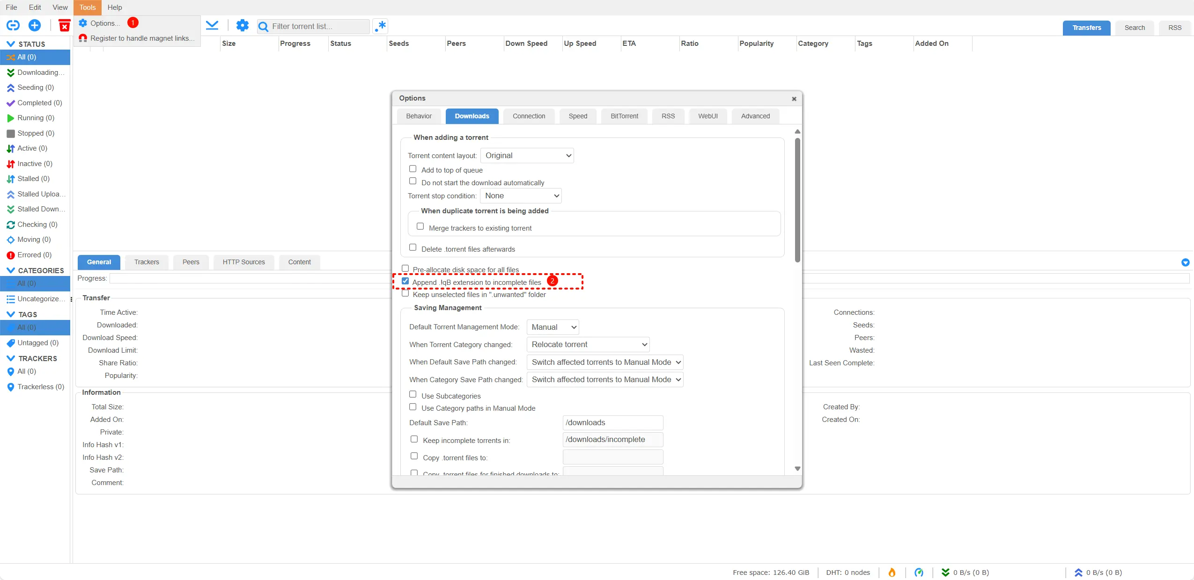1194x580 pixels.
Task: Click the add torrent file plus icon
Action: [35, 25]
